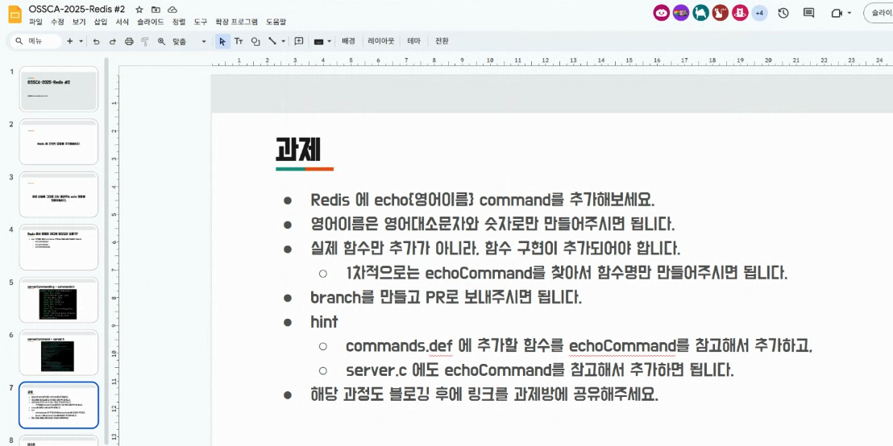Click the input tools keyboard icon

pos(318,41)
